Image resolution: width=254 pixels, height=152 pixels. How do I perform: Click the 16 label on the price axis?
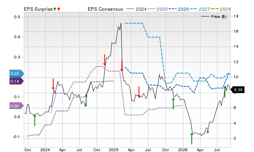(x=236, y=31)
